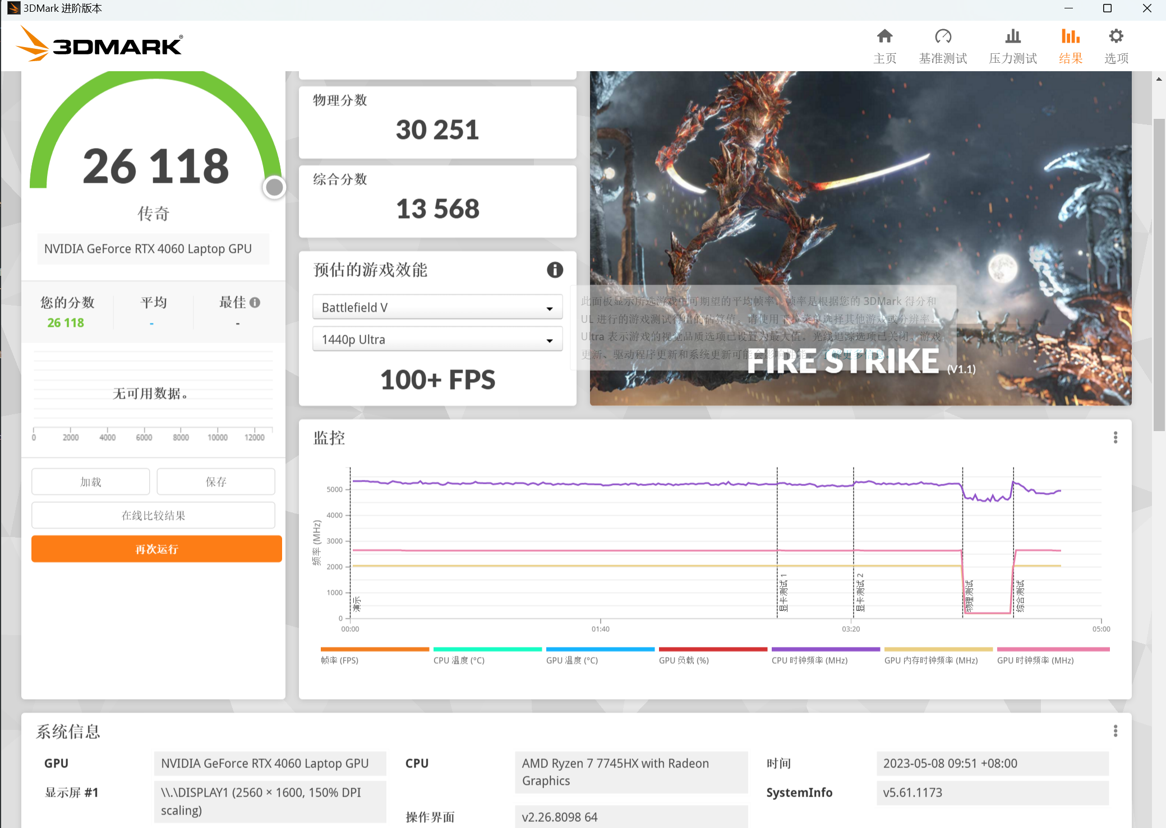This screenshot has width=1166, height=828.
Task: Click the 100+ FPS estimate text
Action: (x=437, y=380)
